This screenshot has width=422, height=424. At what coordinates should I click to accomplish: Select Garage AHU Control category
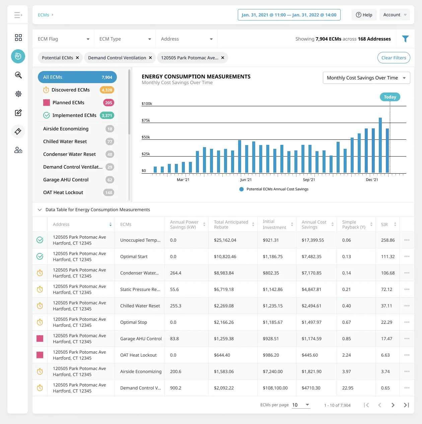click(x=79, y=180)
